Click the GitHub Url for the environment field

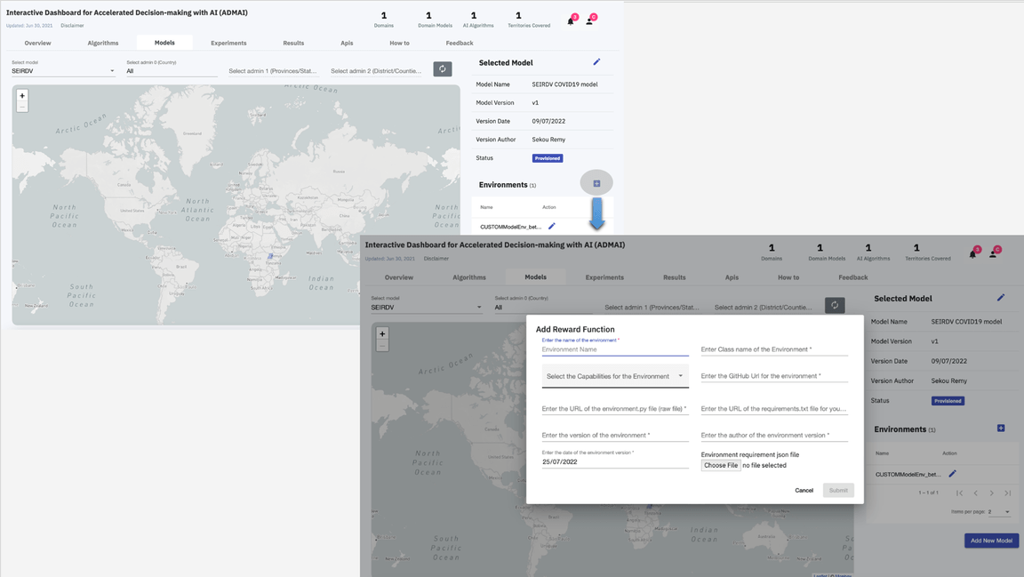[x=773, y=376]
